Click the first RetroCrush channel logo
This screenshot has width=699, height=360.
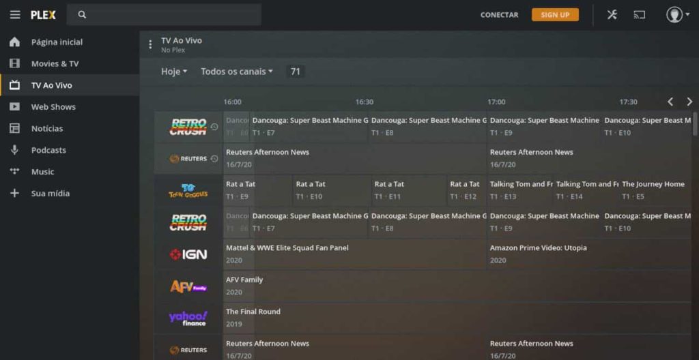(x=188, y=127)
